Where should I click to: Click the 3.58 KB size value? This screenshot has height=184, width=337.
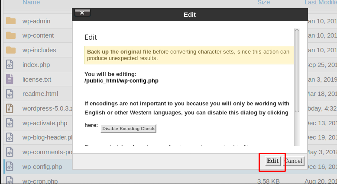[x=268, y=181]
